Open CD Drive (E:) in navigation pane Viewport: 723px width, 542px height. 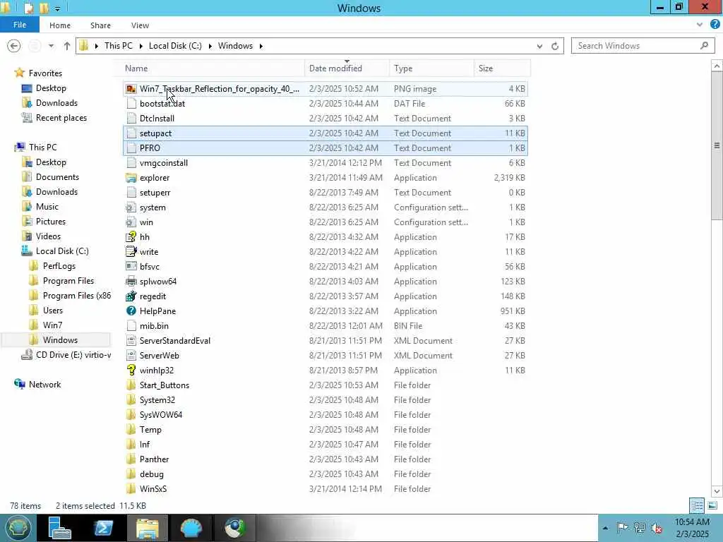pyautogui.click(x=73, y=355)
